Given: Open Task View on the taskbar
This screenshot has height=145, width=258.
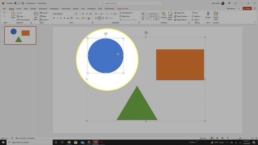Looking at the screenshot, I should click(x=62, y=142).
